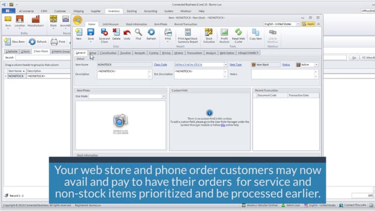Click the Copy Item icon
The image size is (375, 211).
click(255, 35)
